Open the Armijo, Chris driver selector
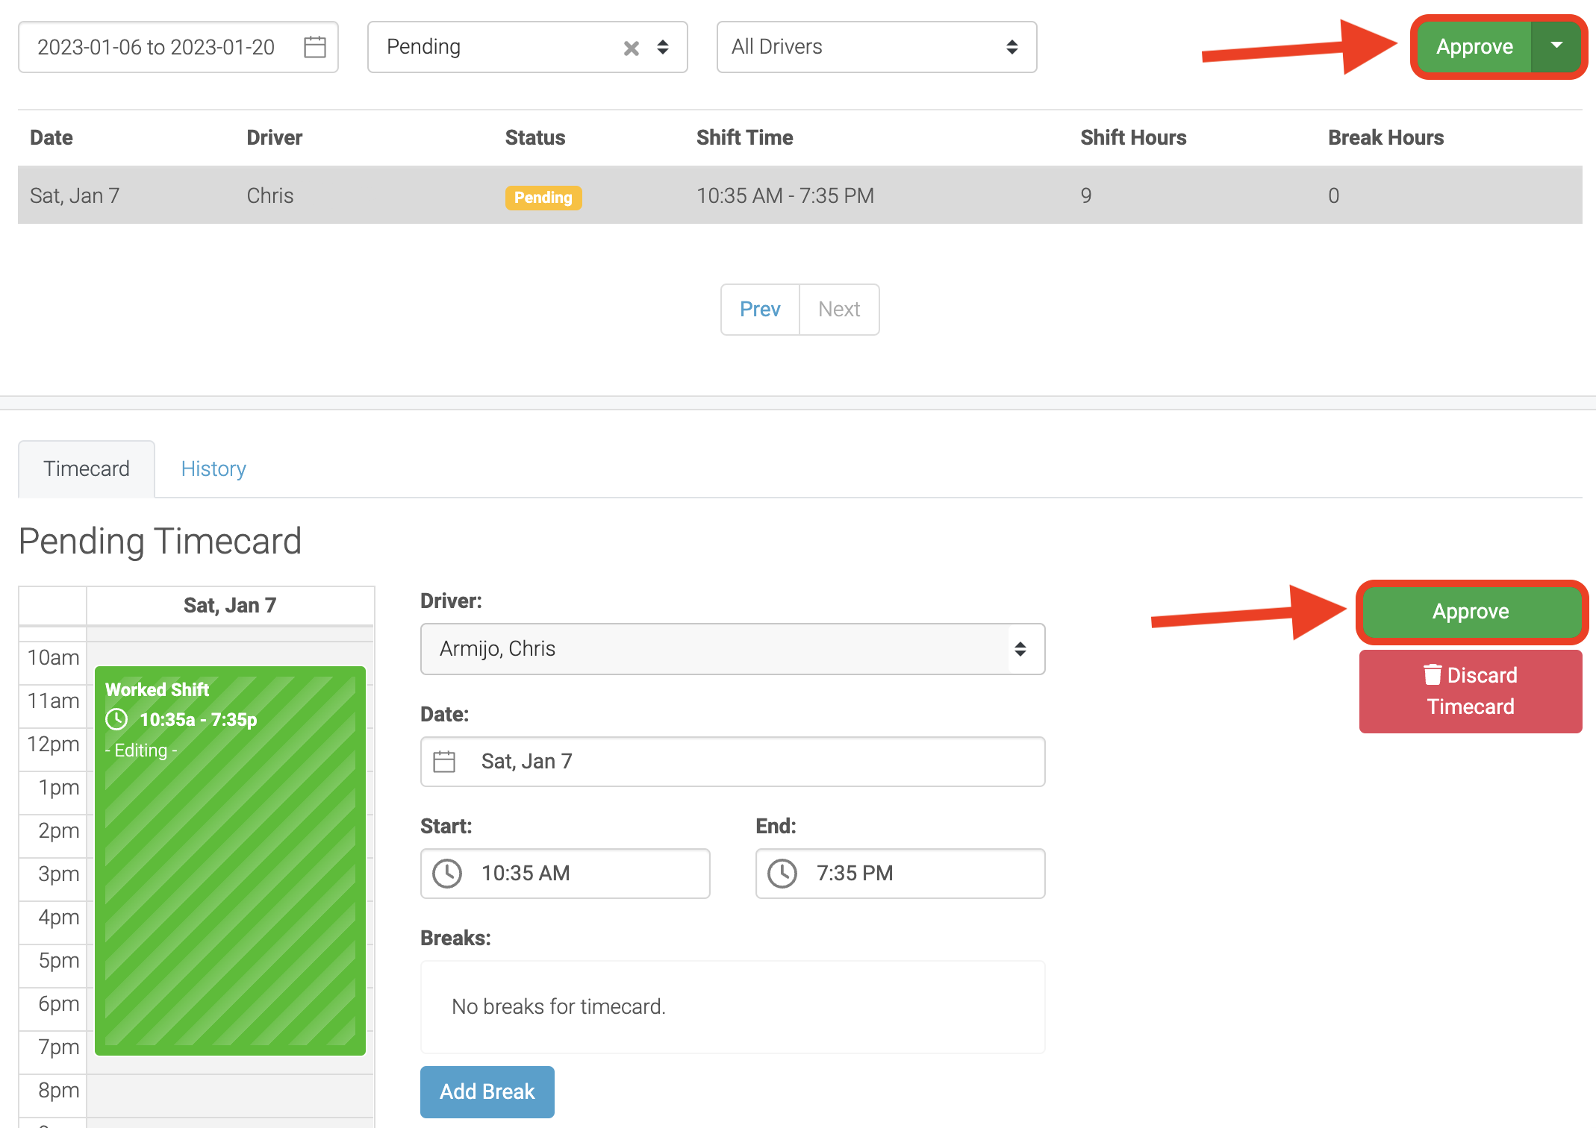 [x=732, y=649]
